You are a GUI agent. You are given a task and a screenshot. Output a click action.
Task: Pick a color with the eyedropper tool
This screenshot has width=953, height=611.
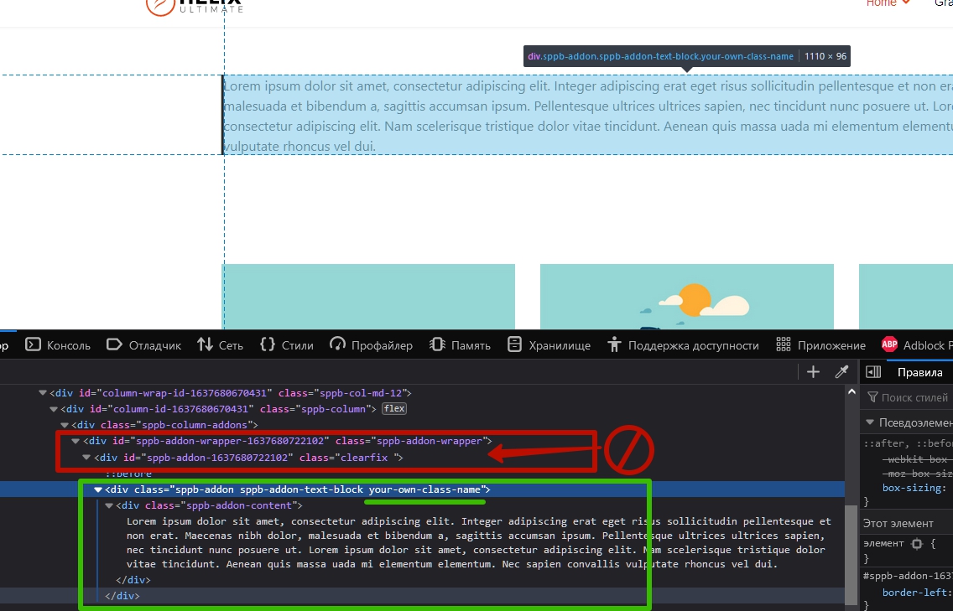[841, 372]
